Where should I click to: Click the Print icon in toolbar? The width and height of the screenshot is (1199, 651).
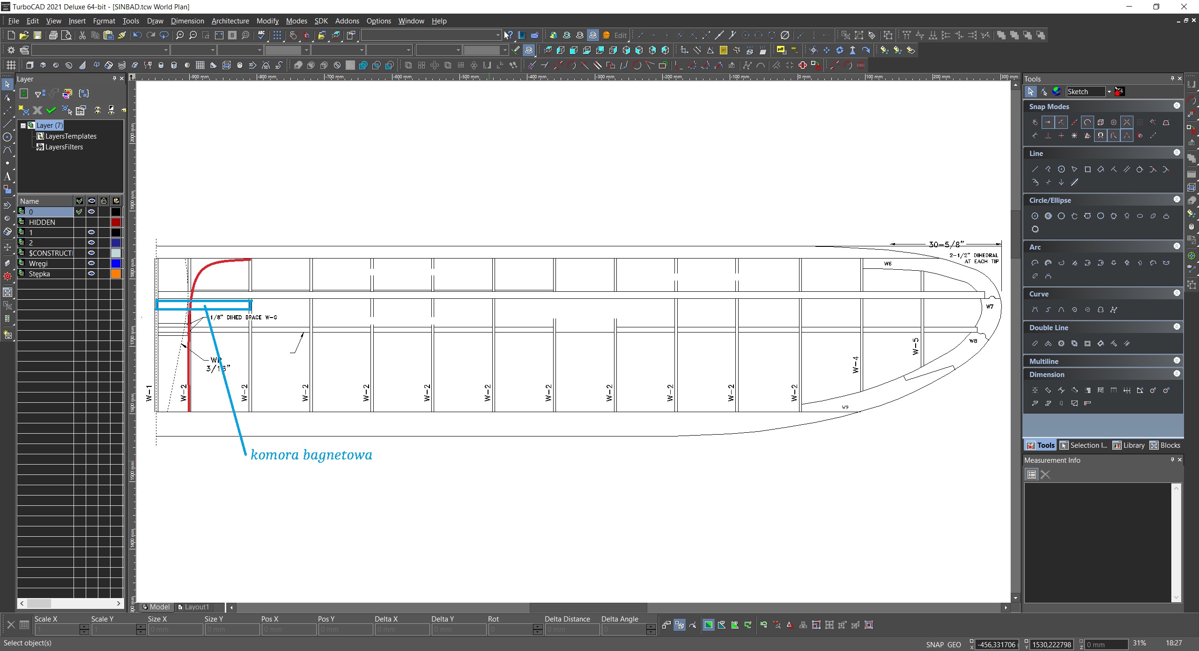click(53, 35)
